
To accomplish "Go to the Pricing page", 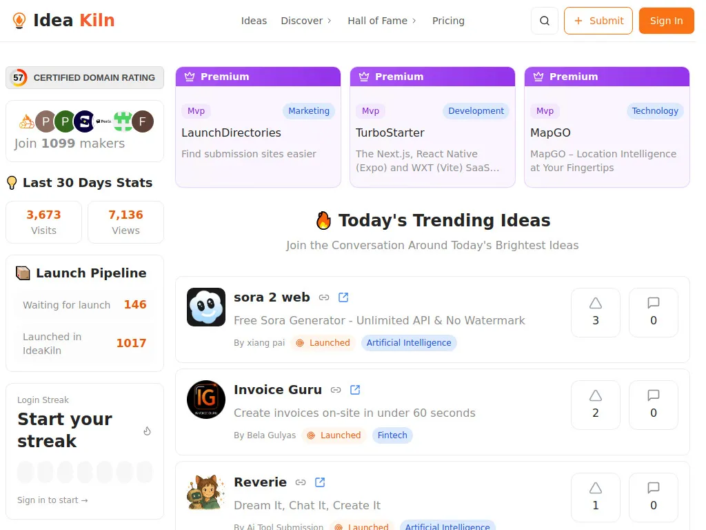I will (x=448, y=21).
